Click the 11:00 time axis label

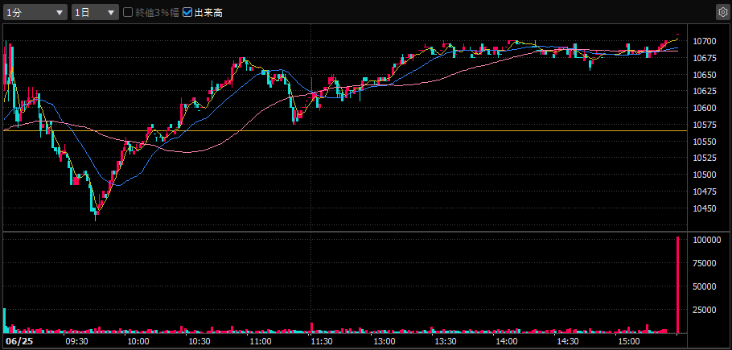point(261,342)
